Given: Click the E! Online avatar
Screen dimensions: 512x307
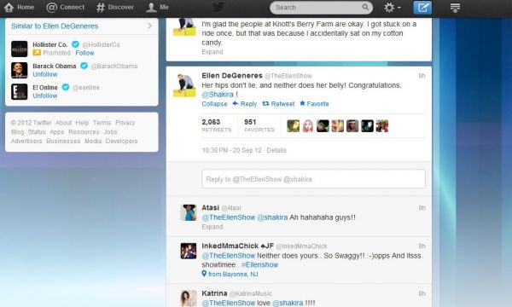Looking at the screenshot, I should click(20, 92).
